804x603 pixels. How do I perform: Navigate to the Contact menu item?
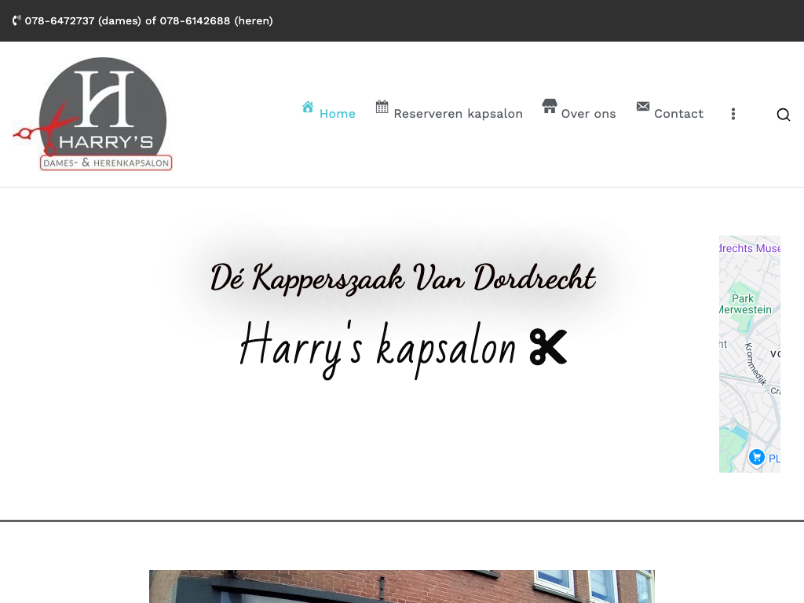[678, 114]
